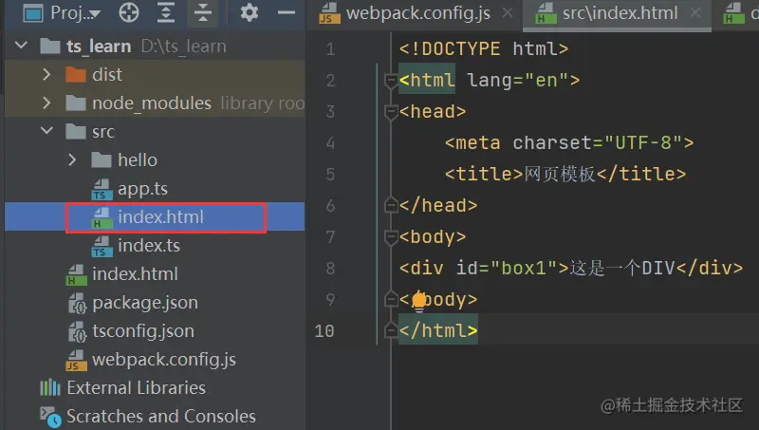Click the orange dist folder icon
Image resolution: width=759 pixels, height=430 pixels.
click(76, 75)
